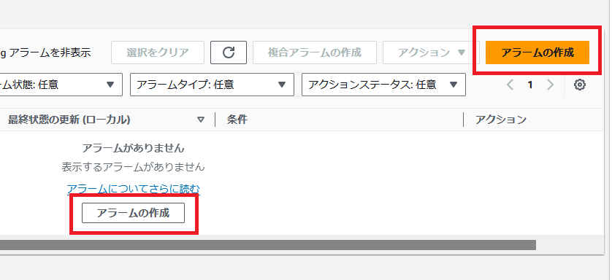
Task: Select page number 1
Action: coord(530,85)
